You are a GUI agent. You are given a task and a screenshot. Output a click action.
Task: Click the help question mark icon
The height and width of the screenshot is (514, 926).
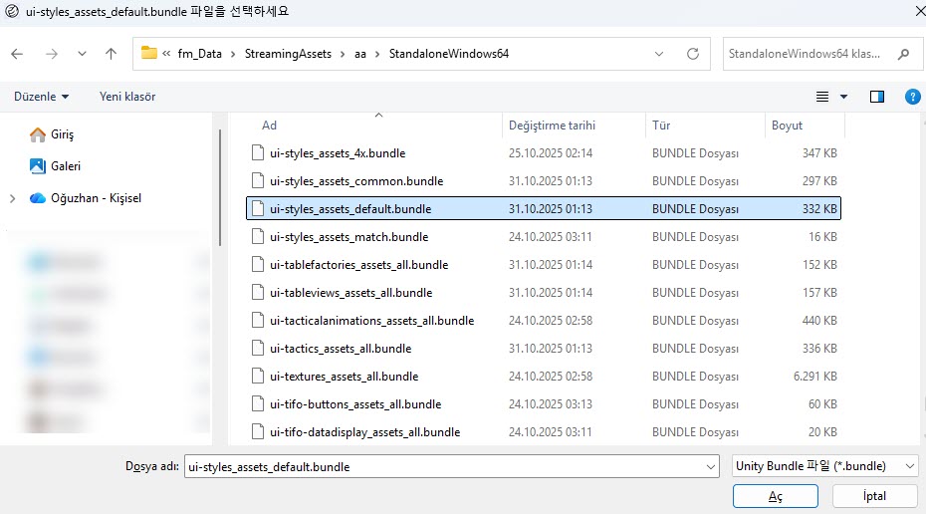point(911,97)
